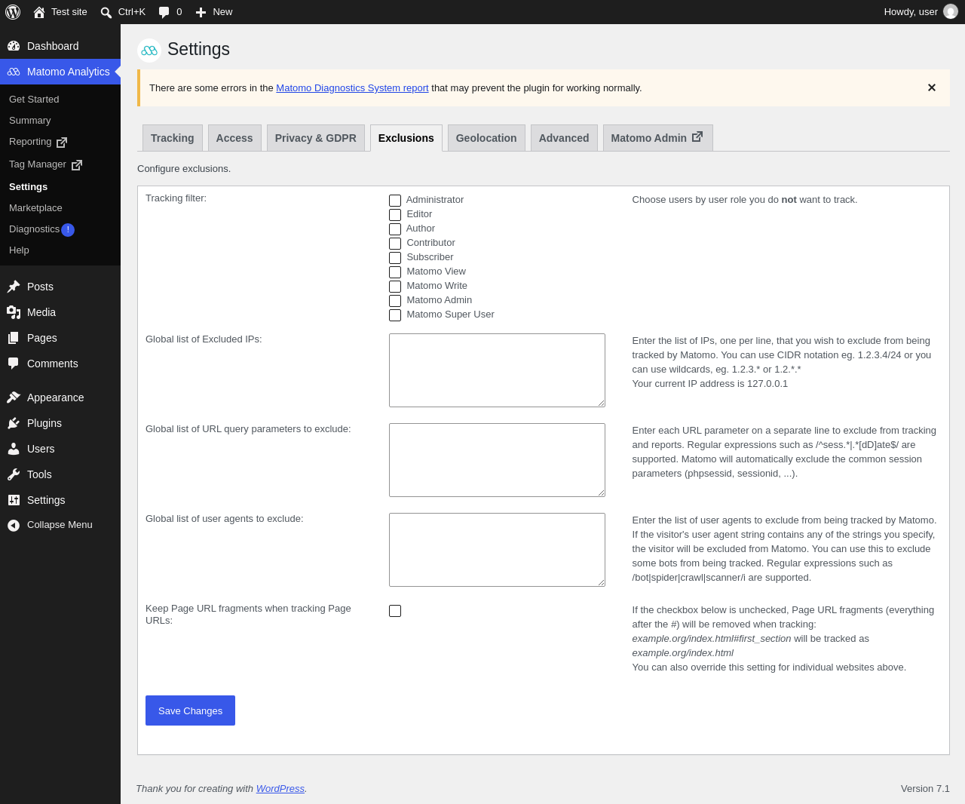Click external link icon on Matomo Admin tab
The image size is (965, 804).
pos(697,137)
